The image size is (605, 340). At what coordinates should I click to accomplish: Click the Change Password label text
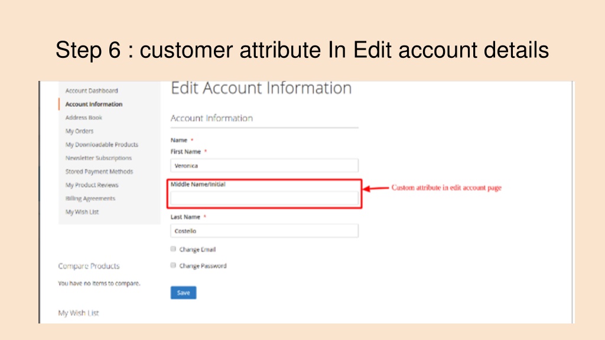click(x=203, y=266)
